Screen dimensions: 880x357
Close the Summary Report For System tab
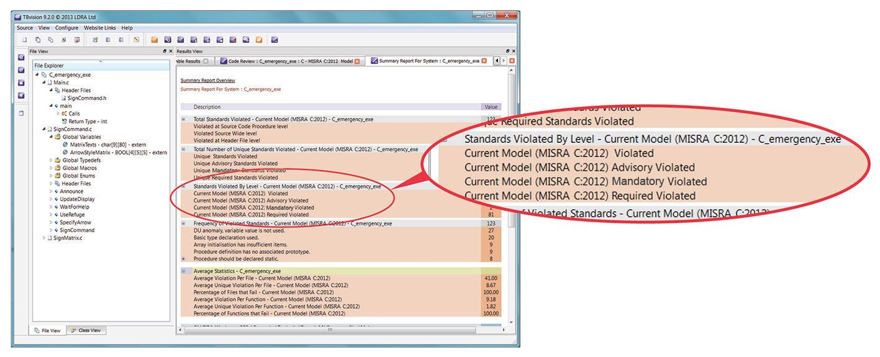point(484,61)
